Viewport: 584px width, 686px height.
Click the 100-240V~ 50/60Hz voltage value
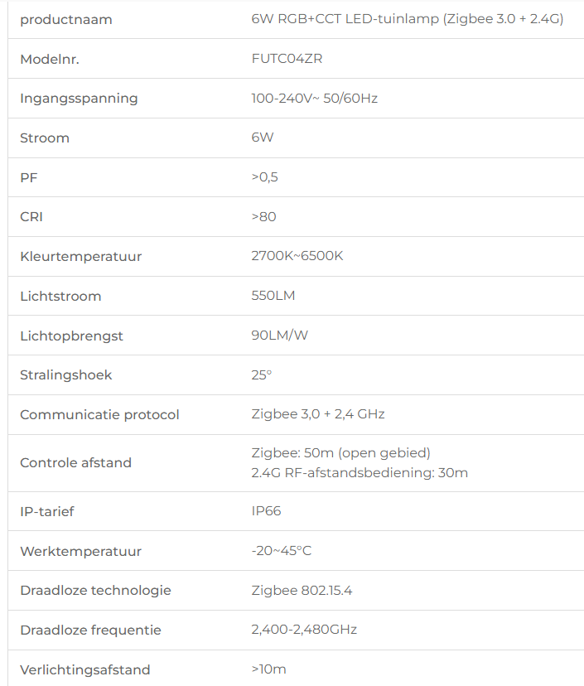(315, 98)
